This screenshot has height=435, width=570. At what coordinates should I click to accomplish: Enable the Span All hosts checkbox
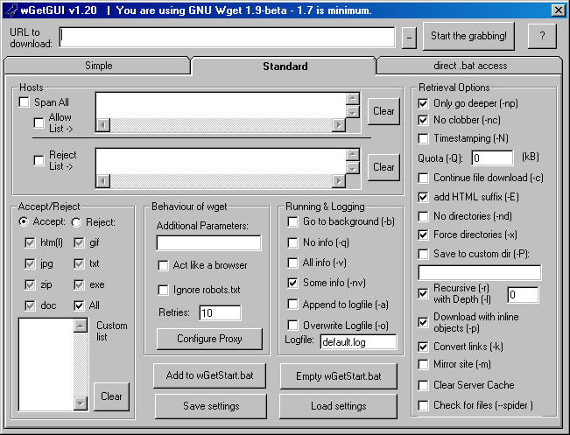click(x=24, y=102)
